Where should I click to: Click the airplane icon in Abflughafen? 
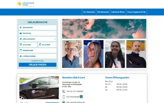[21, 39]
